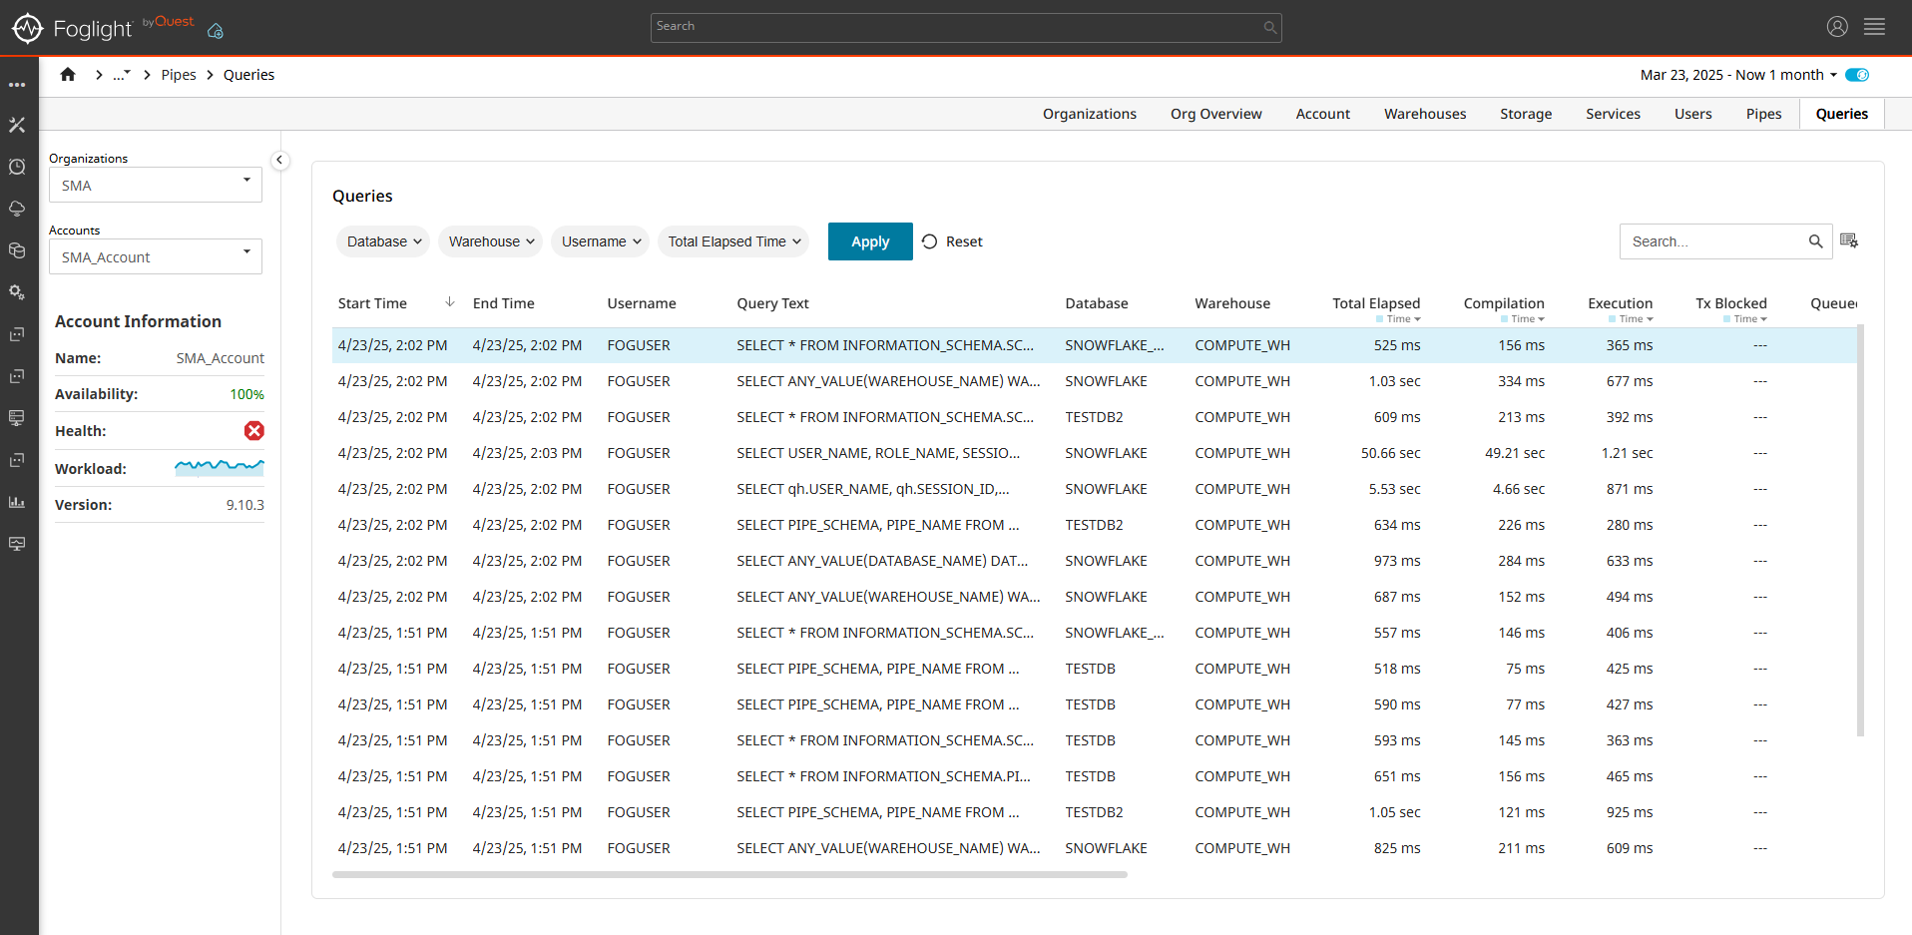Select the Queries tab
1912x935 pixels.
pyautogui.click(x=1842, y=114)
